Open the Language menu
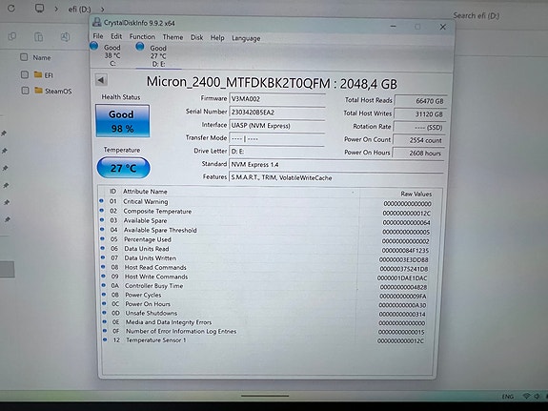 (x=246, y=38)
